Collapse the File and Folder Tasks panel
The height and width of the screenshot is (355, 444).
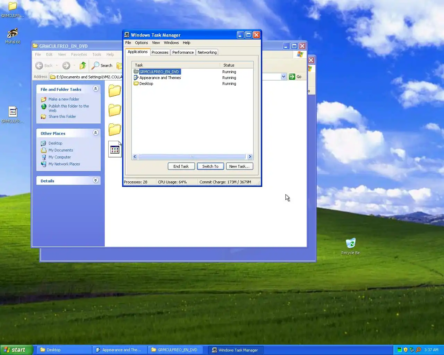coord(96,89)
